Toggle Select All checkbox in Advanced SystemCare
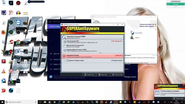185x104 pixels. [x=51, y=54]
